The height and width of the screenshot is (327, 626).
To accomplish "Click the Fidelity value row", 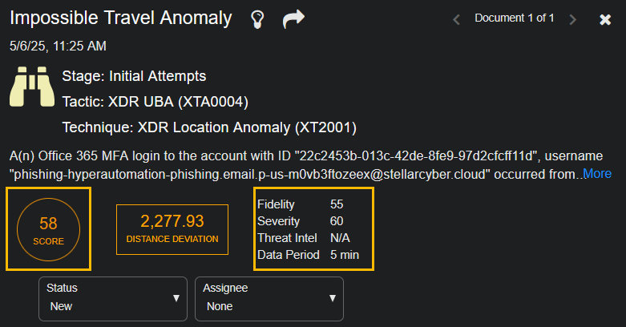I will (313, 204).
